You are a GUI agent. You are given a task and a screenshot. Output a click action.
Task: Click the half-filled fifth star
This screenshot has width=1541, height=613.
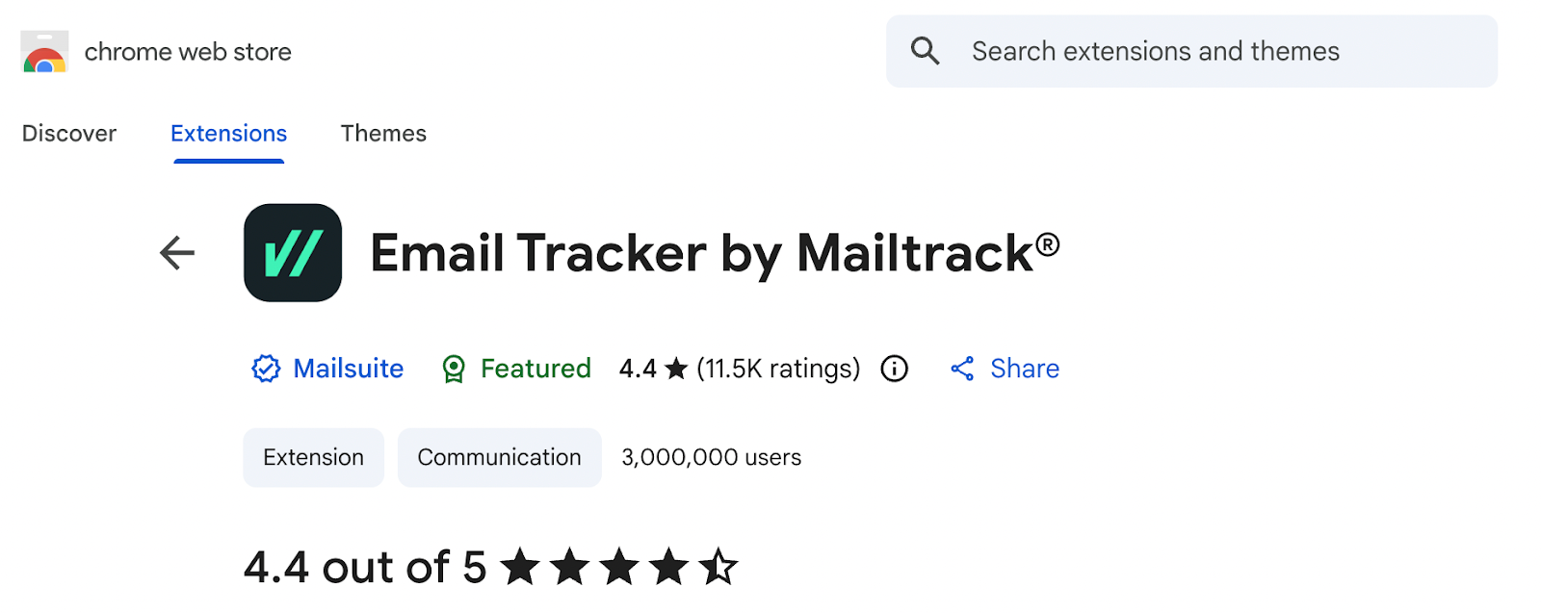pyautogui.click(x=717, y=567)
